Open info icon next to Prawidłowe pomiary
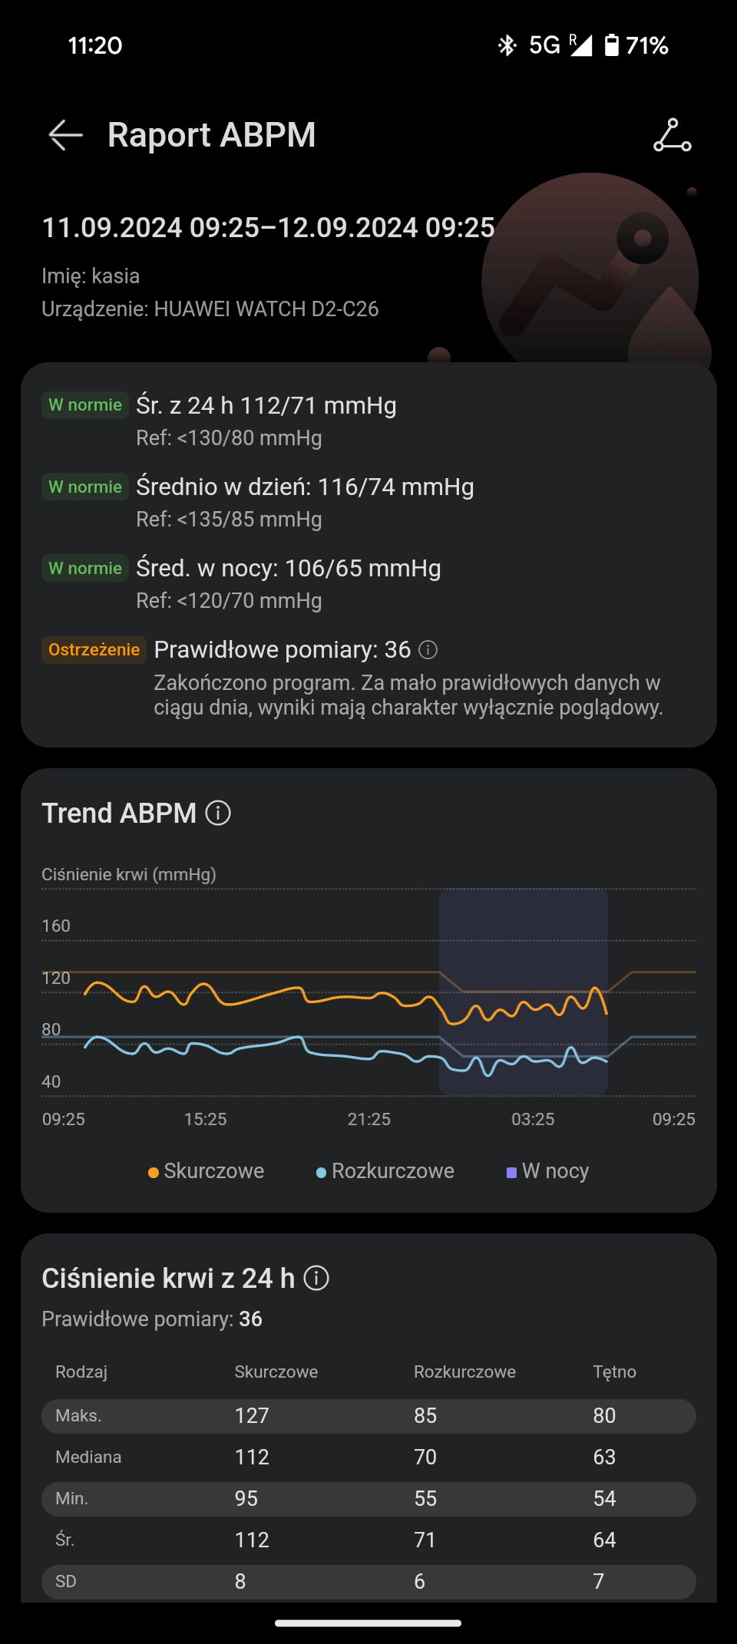The image size is (737, 1644). (428, 650)
